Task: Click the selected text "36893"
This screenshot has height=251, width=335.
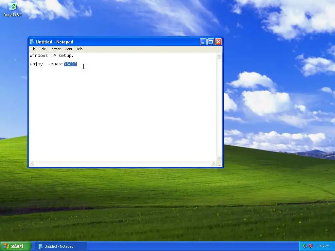Action: tap(70, 64)
